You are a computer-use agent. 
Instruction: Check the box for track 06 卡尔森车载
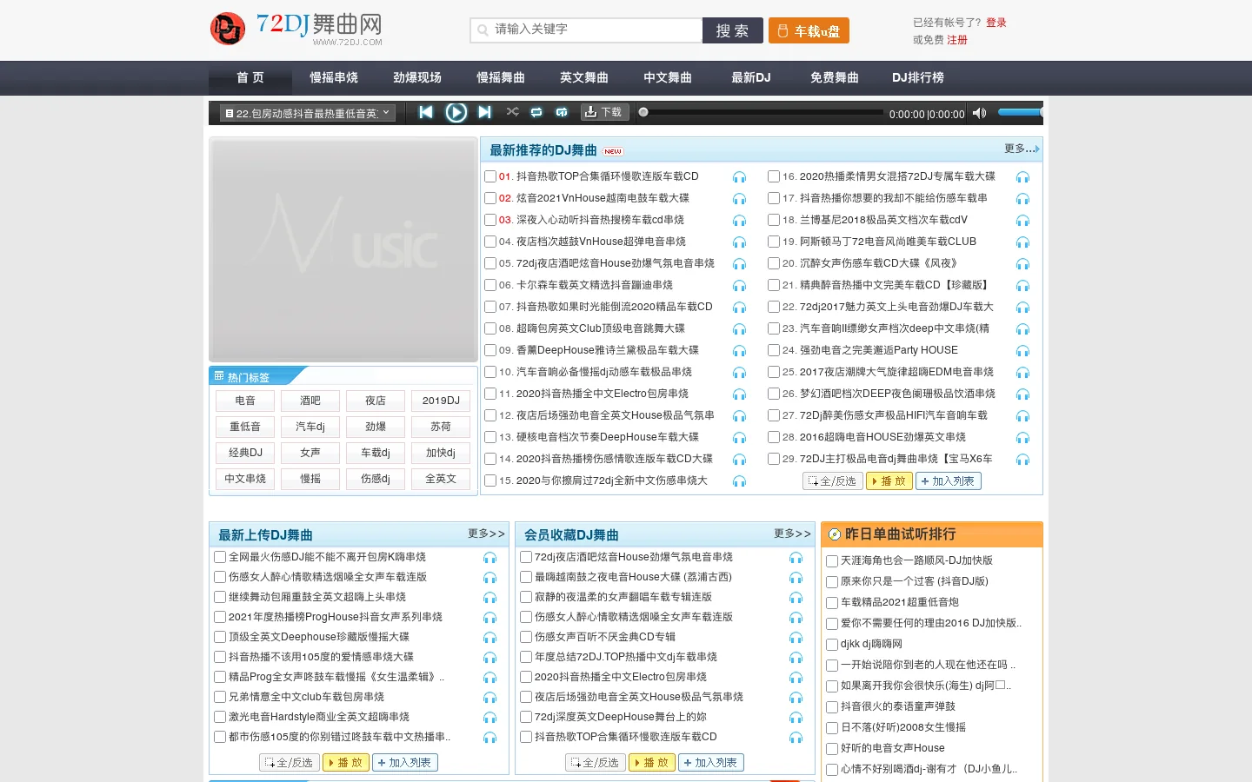[490, 285]
